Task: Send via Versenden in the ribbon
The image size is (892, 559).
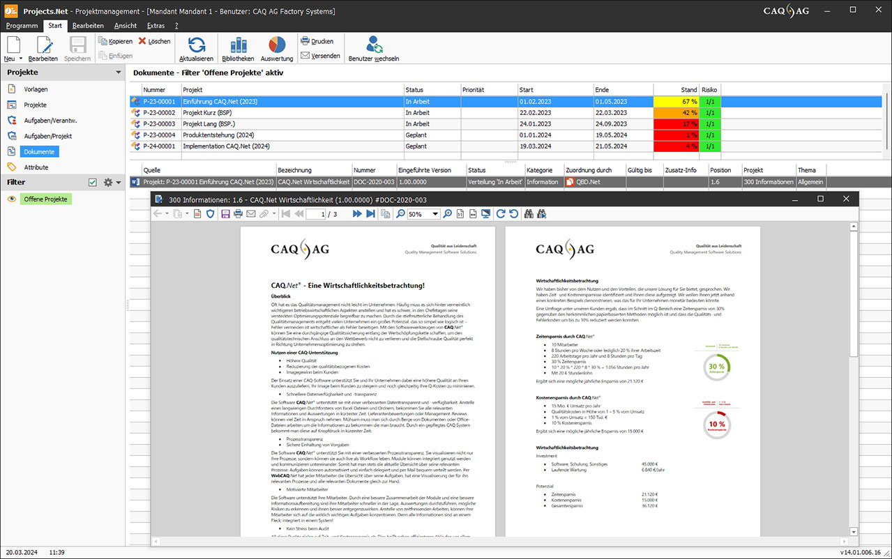Action: (320, 56)
